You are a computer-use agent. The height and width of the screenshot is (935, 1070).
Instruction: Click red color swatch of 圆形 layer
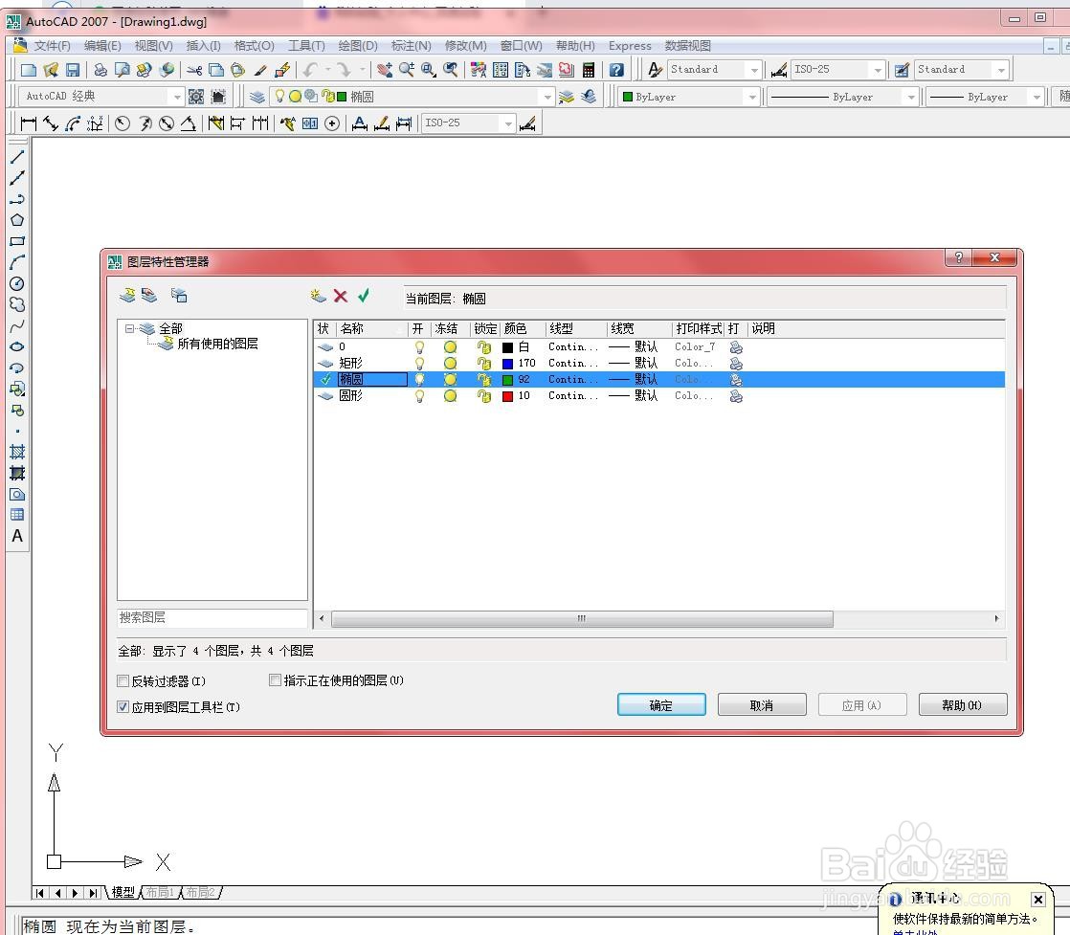507,396
